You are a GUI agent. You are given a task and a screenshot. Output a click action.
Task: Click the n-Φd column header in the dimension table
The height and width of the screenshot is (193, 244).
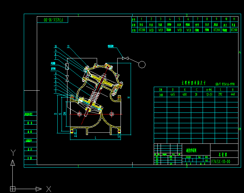click(x=209, y=90)
